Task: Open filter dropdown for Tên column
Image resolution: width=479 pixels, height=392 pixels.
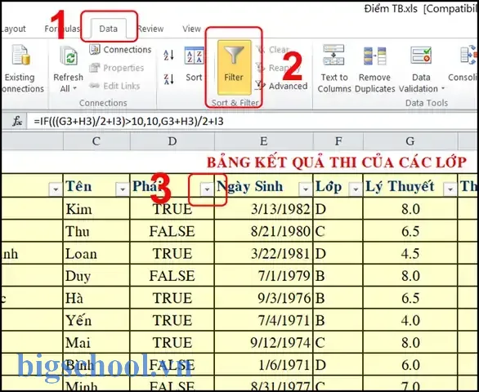Action: tap(122, 189)
